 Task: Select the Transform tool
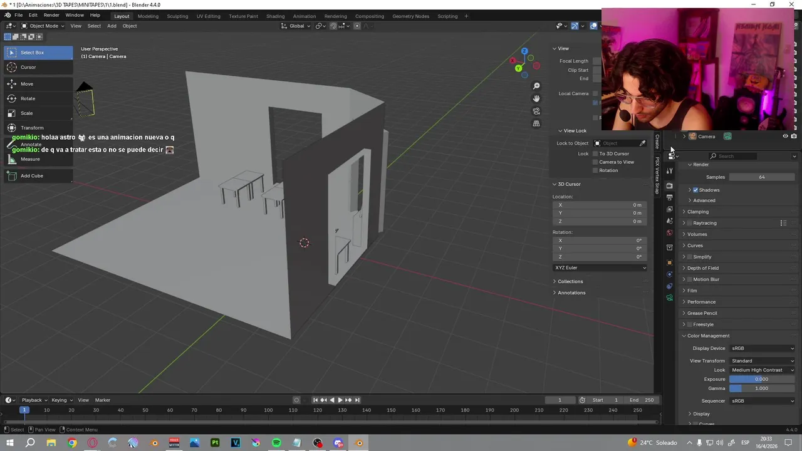pos(38,128)
